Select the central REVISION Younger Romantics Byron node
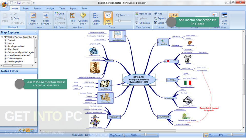Image resolution: width=246 pixels, height=138 pixels. point(139,80)
